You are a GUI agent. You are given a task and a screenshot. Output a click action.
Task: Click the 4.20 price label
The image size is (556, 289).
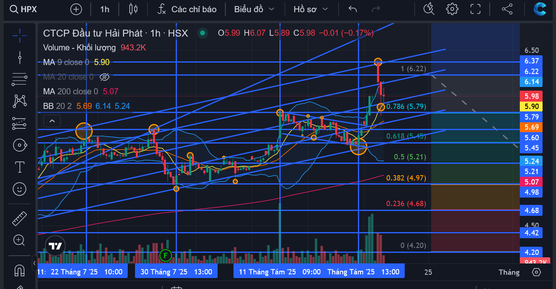click(x=531, y=252)
